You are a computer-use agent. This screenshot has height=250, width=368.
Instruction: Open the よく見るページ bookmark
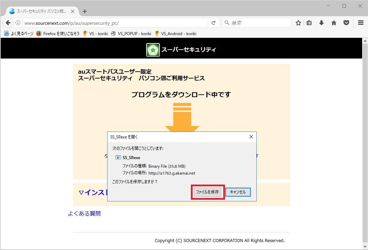tap(19, 33)
